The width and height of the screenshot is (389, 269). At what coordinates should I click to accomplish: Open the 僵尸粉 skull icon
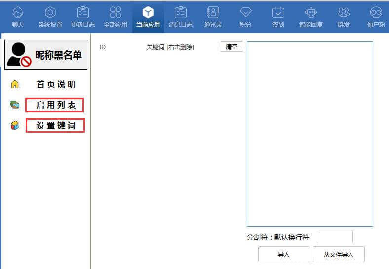click(376, 13)
